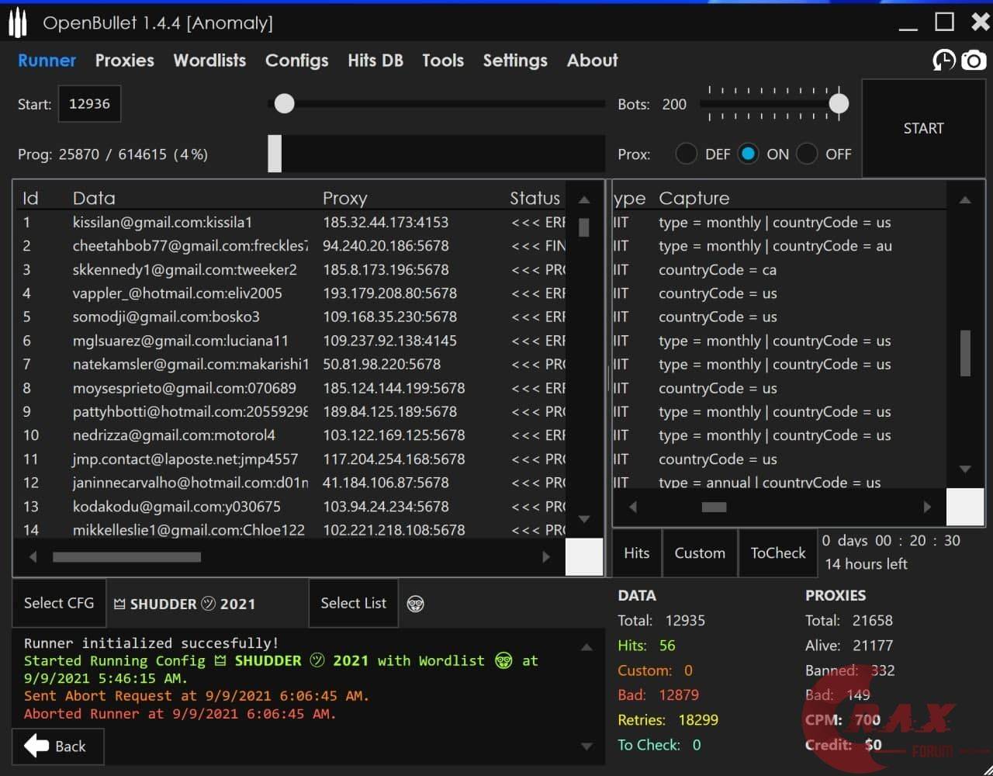Click the proxy cell '50.81.98.220:5678'
Image resolution: width=993 pixels, height=776 pixels.
point(382,364)
